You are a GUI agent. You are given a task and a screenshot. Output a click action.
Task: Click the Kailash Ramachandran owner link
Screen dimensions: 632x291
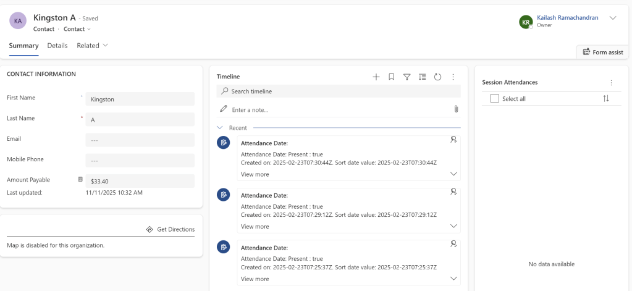567,18
